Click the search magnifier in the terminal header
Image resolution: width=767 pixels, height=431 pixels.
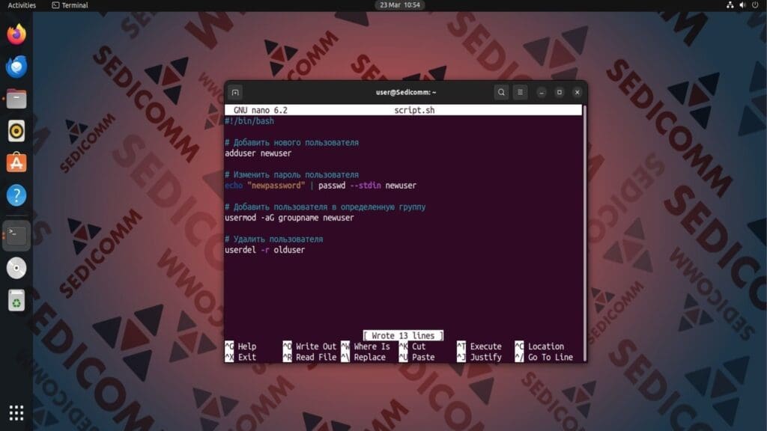[x=500, y=92]
